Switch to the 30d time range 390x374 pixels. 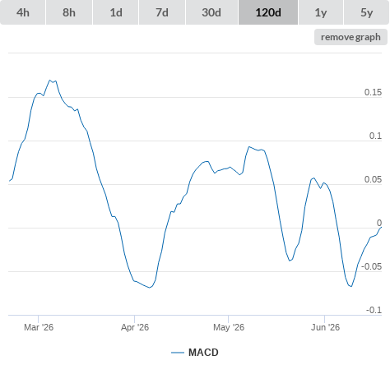(211, 12)
